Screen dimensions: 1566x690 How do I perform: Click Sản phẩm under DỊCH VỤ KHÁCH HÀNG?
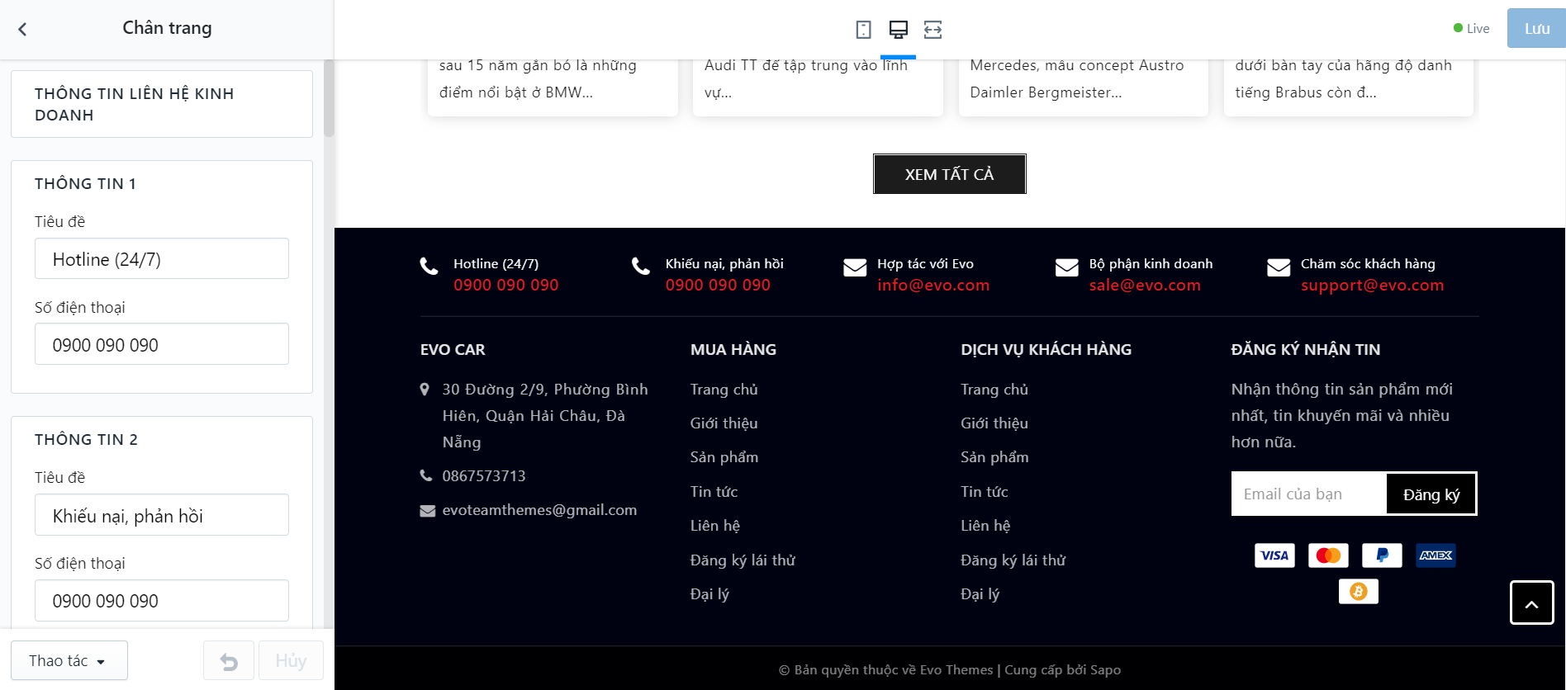coord(994,456)
